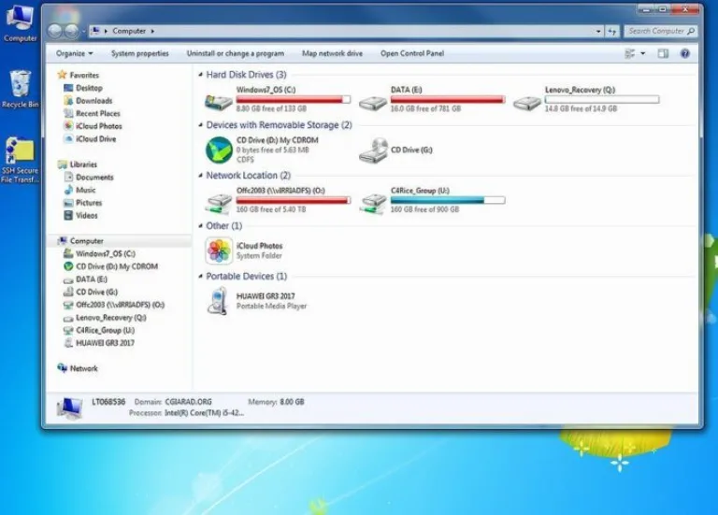Image resolution: width=718 pixels, height=515 pixels.
Task: Click the Windows7_OS (C:) usage bar
Action: 294,99
